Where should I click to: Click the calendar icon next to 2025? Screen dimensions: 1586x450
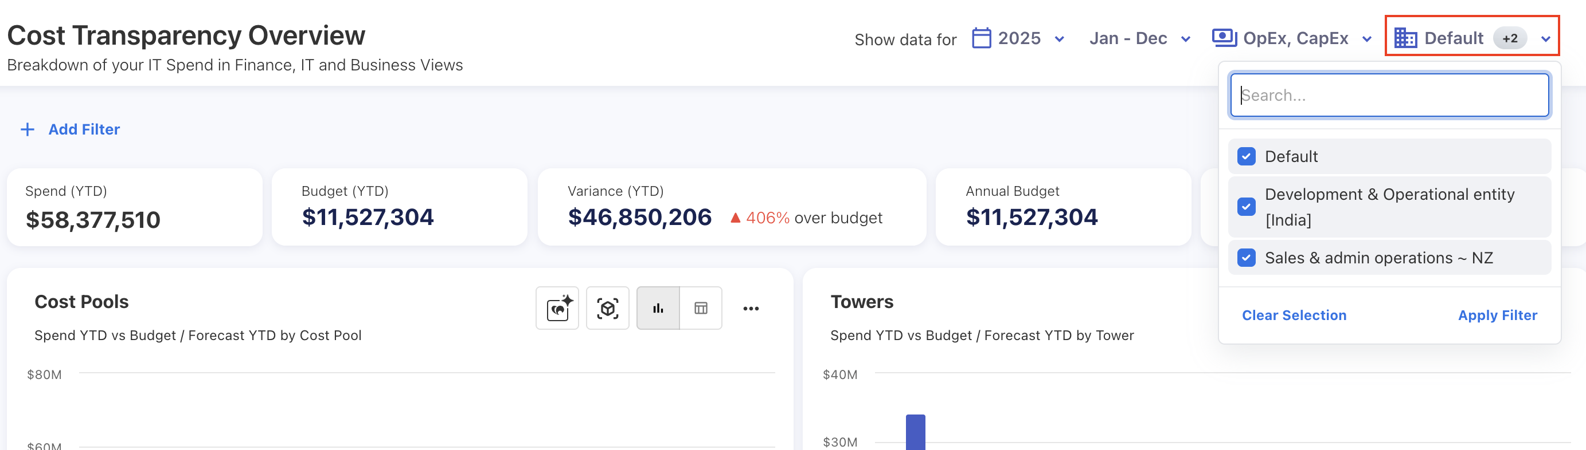pyautogui.click(x=980, y=38)
